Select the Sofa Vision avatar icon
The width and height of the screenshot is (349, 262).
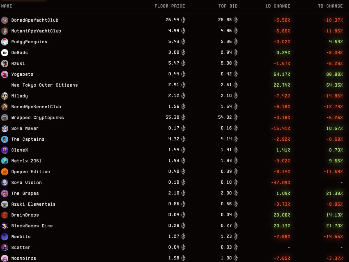coord(5,183)
